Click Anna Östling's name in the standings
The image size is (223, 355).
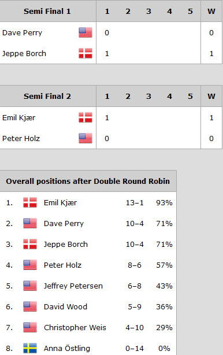[x=67, y=348]
